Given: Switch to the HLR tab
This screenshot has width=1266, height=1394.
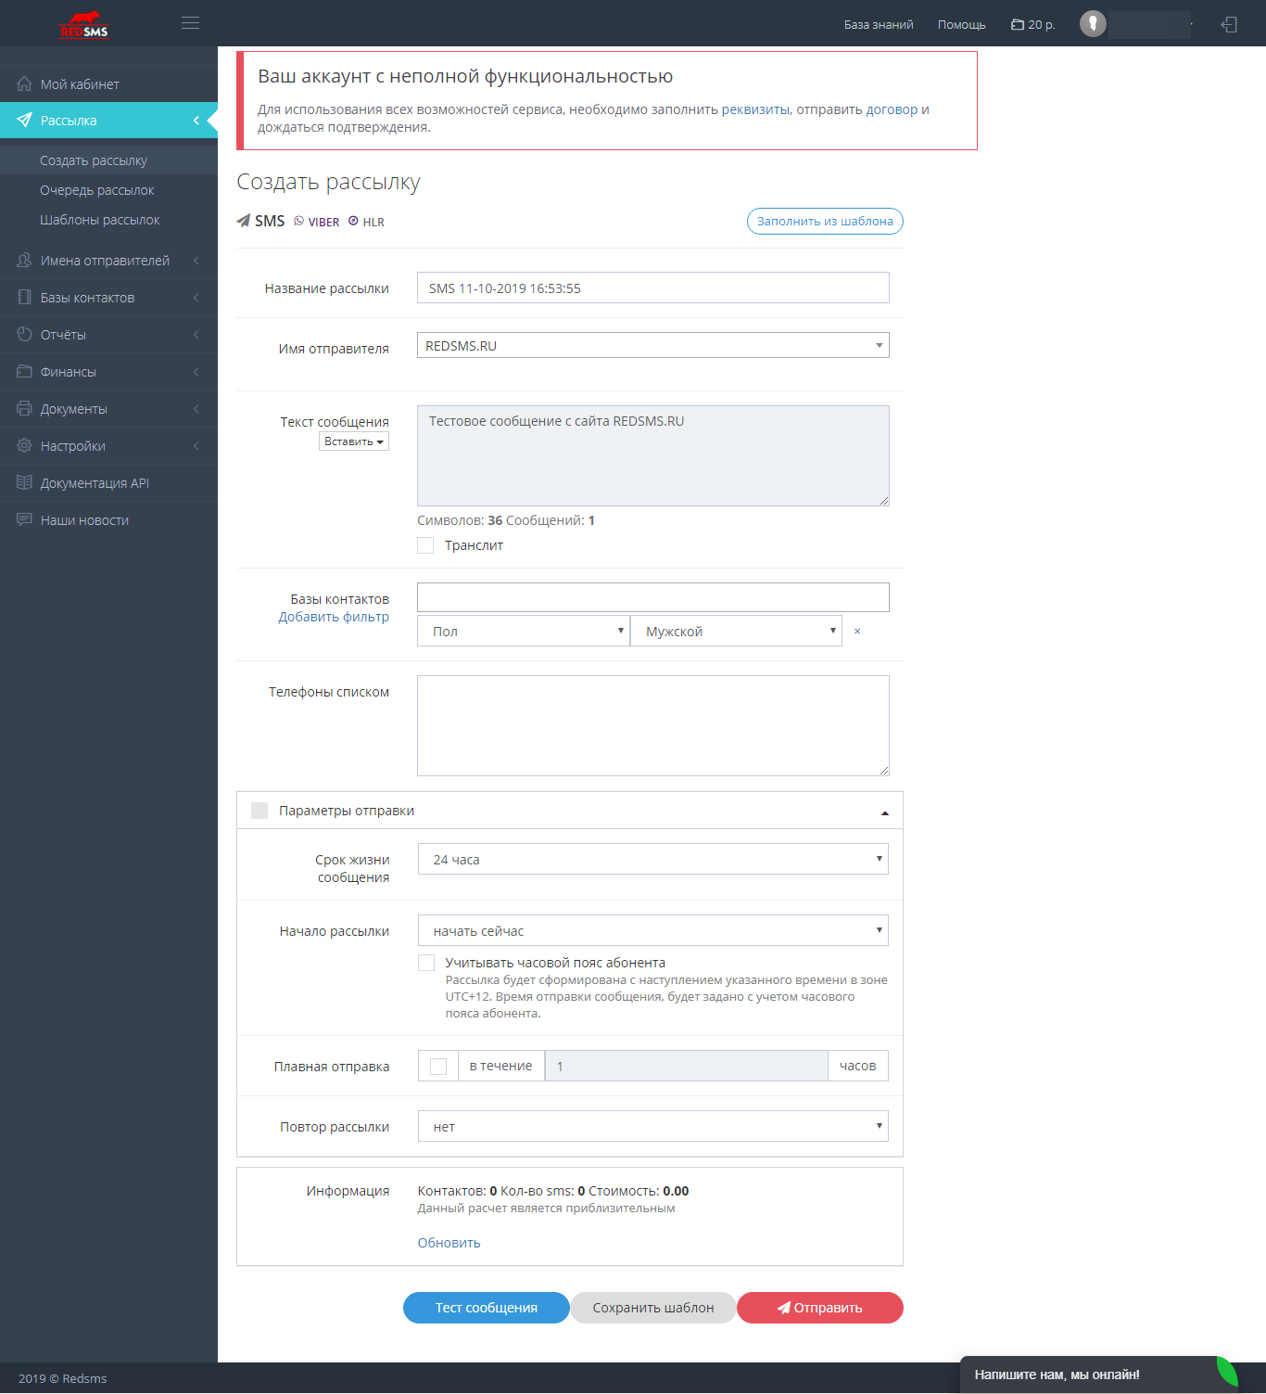Looking at the screenshot, I should [366, 222].
